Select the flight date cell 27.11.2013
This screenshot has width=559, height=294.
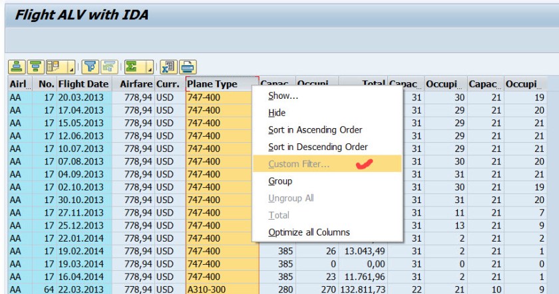[x=85, y=212]
